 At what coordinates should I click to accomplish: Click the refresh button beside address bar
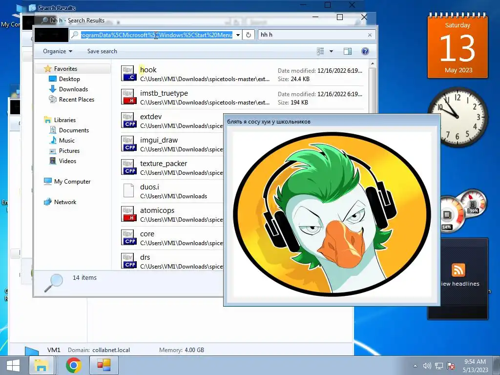coord(249,35)
